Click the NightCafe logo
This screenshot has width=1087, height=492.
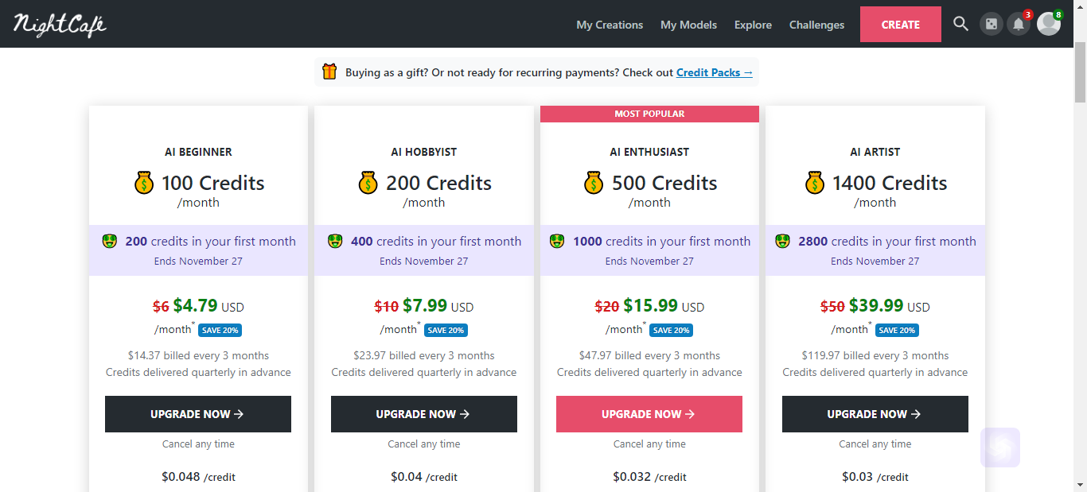pyautogui.click(x=60, y=25)
